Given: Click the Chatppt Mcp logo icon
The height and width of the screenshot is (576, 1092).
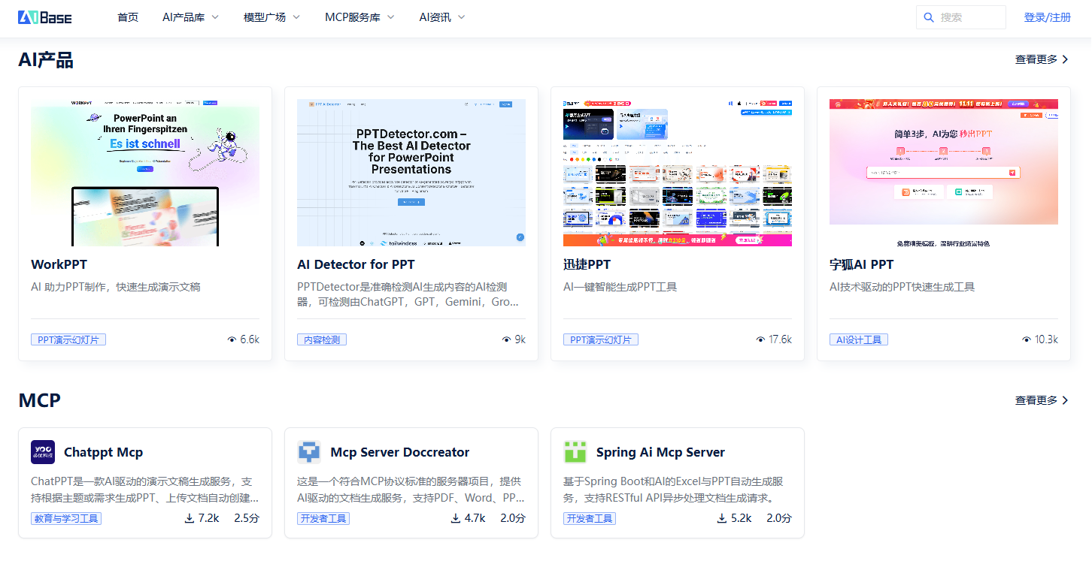Looking at the screenshot, I should click(x=43, y=452).
